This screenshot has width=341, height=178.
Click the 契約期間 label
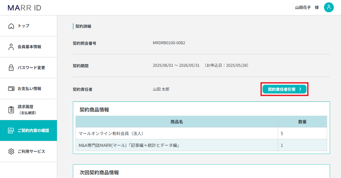click(81, 66)
